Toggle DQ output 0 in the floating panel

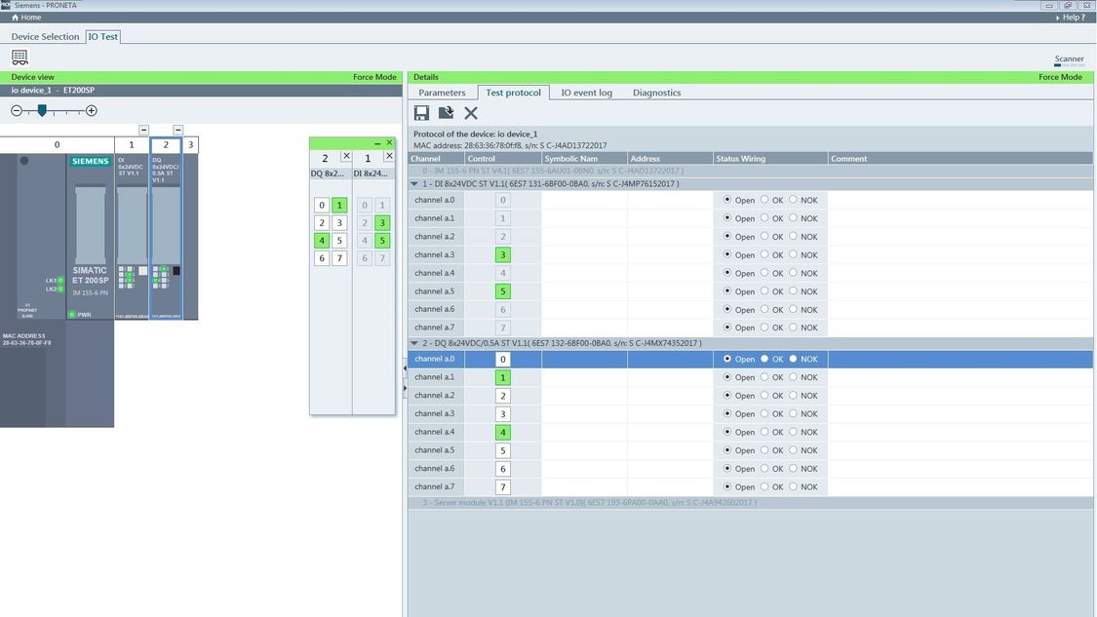321,205
